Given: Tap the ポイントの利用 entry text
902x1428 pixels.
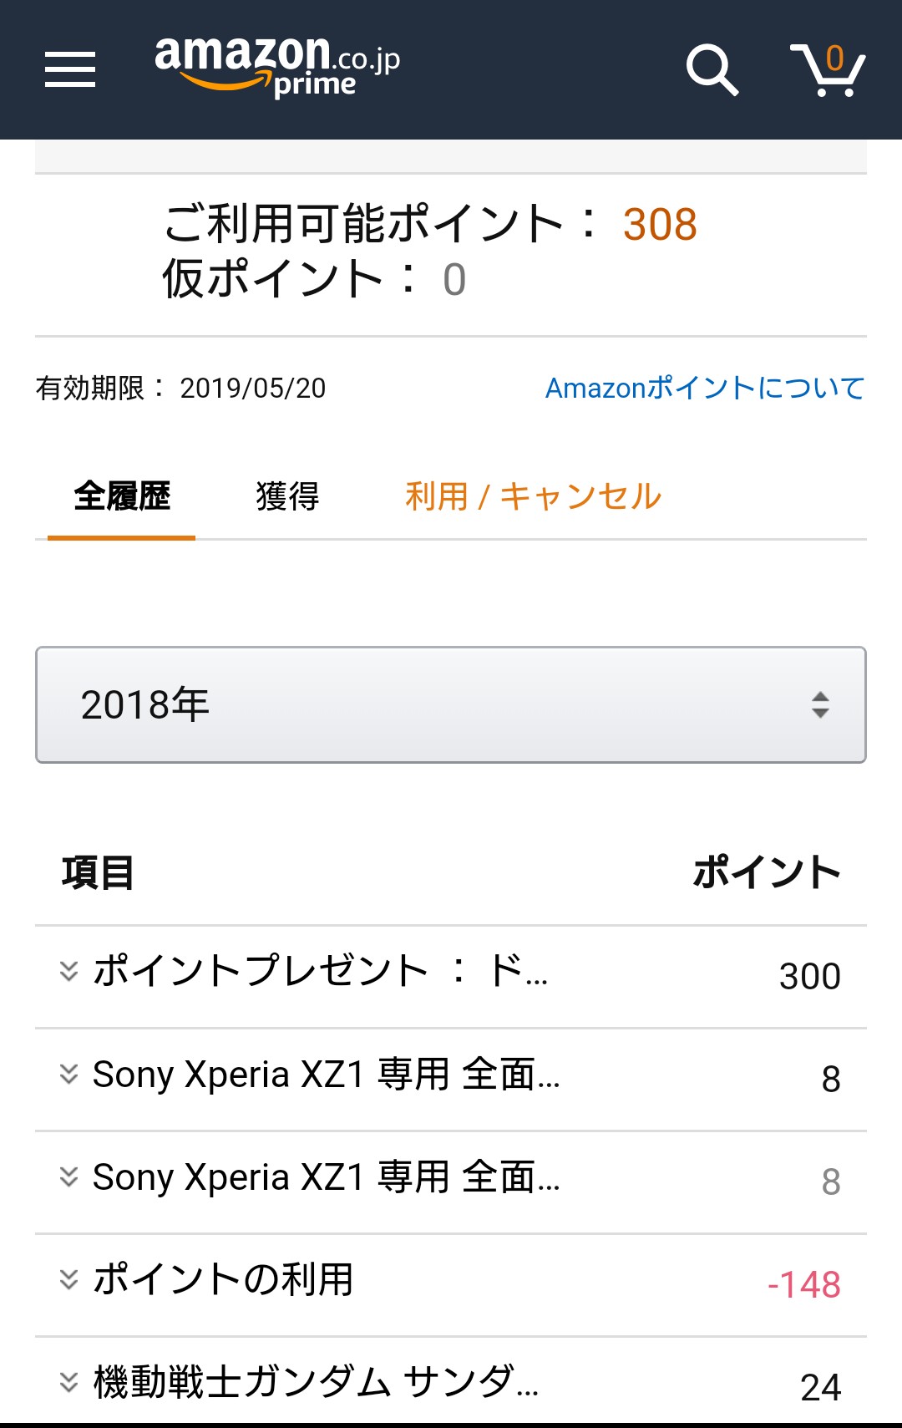Looking at the screenshot, I should tap(224, 1279).
